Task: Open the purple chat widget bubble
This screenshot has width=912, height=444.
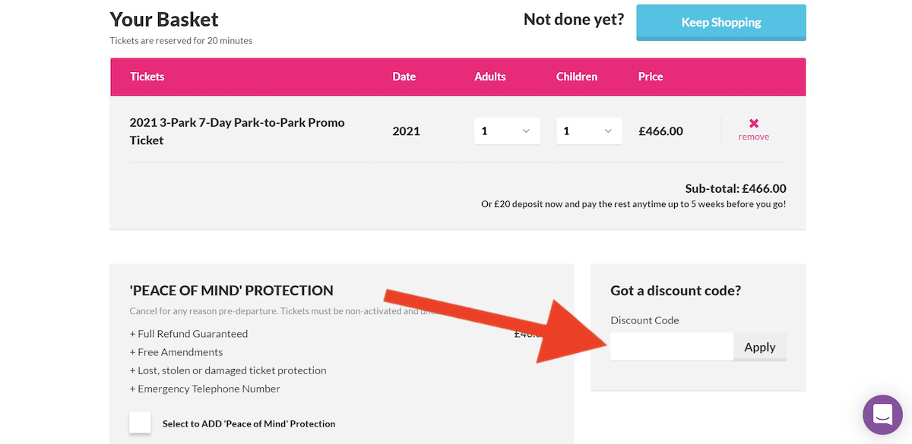Action: point(882,414)
